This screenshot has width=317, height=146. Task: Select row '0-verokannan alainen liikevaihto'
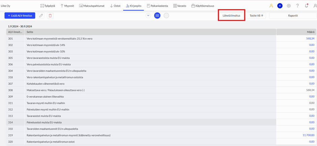click(161, 96)
